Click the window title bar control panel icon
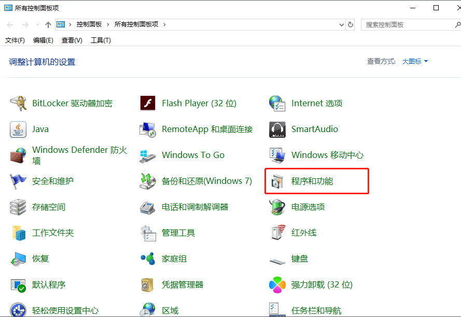This screenshot has width=461, height=317. pos(8,8)
